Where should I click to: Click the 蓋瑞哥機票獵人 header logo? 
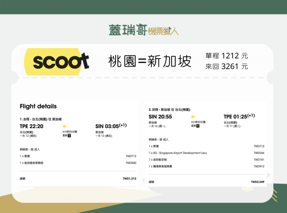click(144, 30)
